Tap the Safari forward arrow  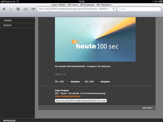[11, 9]
